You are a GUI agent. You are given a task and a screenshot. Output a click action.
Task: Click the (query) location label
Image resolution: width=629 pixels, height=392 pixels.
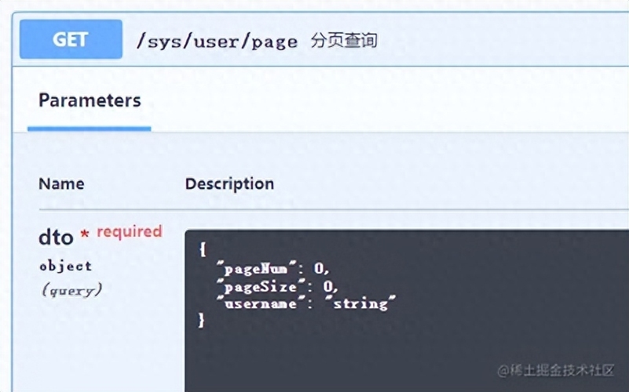click(x=71, y=290)
